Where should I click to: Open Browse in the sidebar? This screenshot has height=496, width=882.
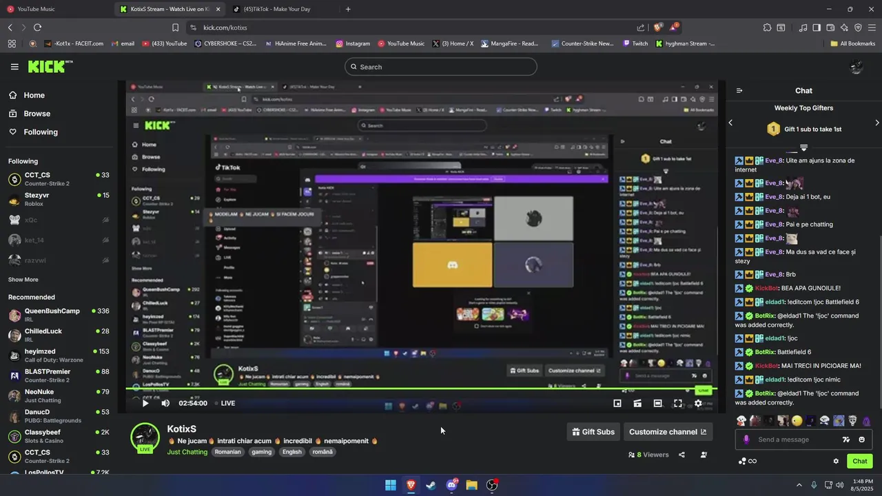[x=30, y=114]
